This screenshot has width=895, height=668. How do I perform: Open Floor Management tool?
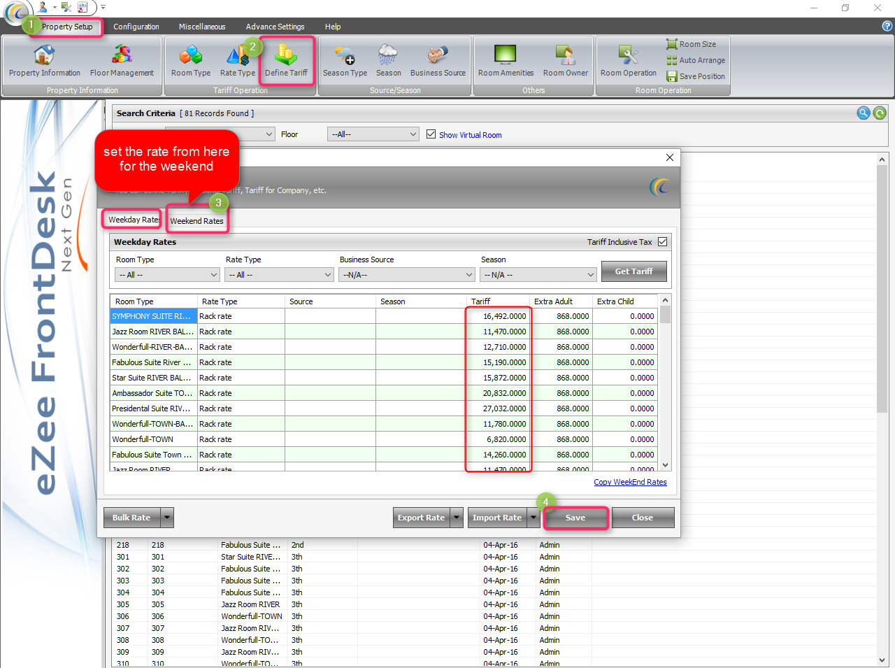pos(122,61)
